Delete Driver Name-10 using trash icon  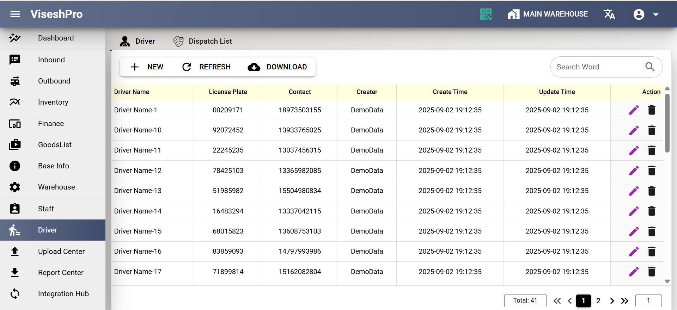652,130
